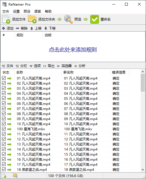Click the small add file icon in status bar

(4, 176)
